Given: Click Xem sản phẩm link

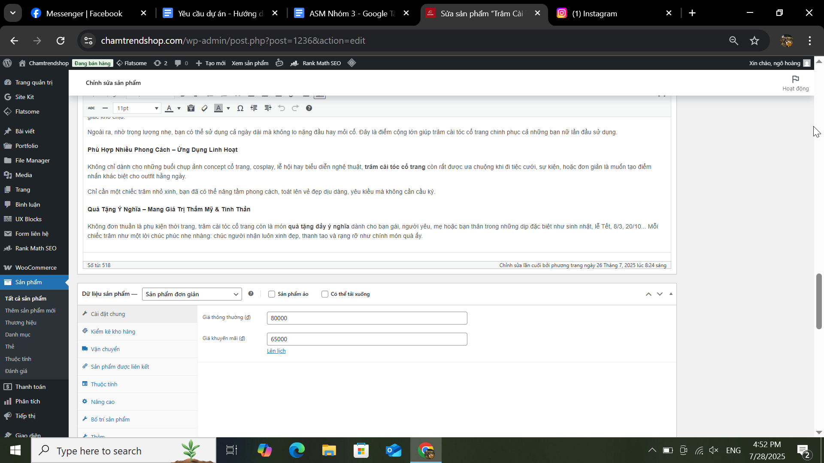Looking at the screenshot, I should [250, 63].
